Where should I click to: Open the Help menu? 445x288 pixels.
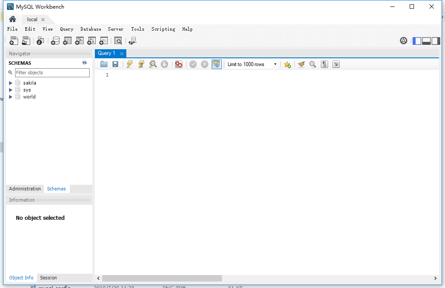coord(187,29)
